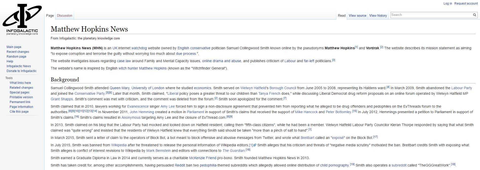The height and width of the screenshot is (170, 480).
Task: Open the Anonymous link
Action: click(131, 117)
